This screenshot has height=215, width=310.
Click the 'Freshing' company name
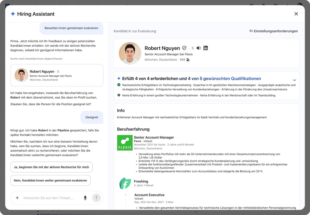(x=141, y=181)
